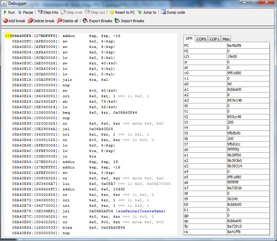This screenshot has width=277, height=241.
Task: Click Delete all breakpoints
Action: pos(60,21)
